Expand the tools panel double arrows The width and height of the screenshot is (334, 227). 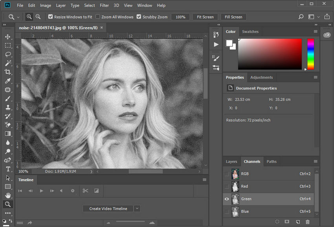point(4,25)
